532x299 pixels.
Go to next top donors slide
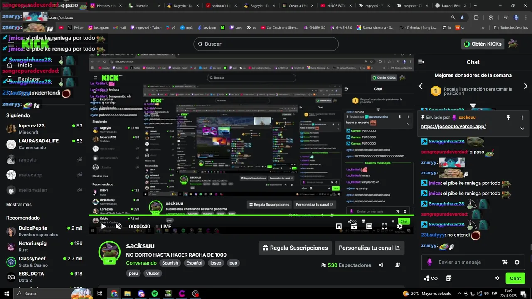coord(525,86)
